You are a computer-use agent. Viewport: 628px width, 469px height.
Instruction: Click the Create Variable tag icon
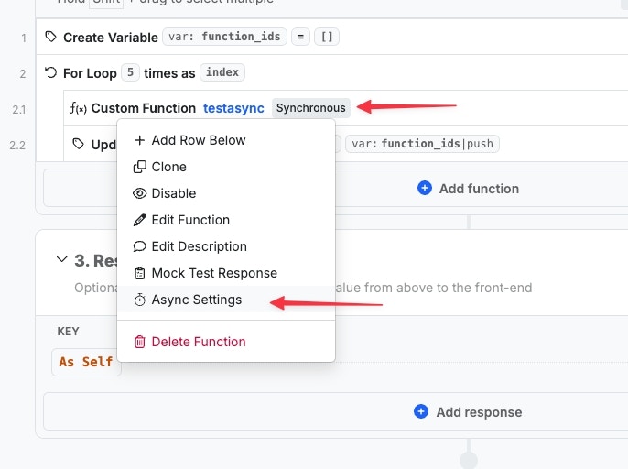pos(51,38)
